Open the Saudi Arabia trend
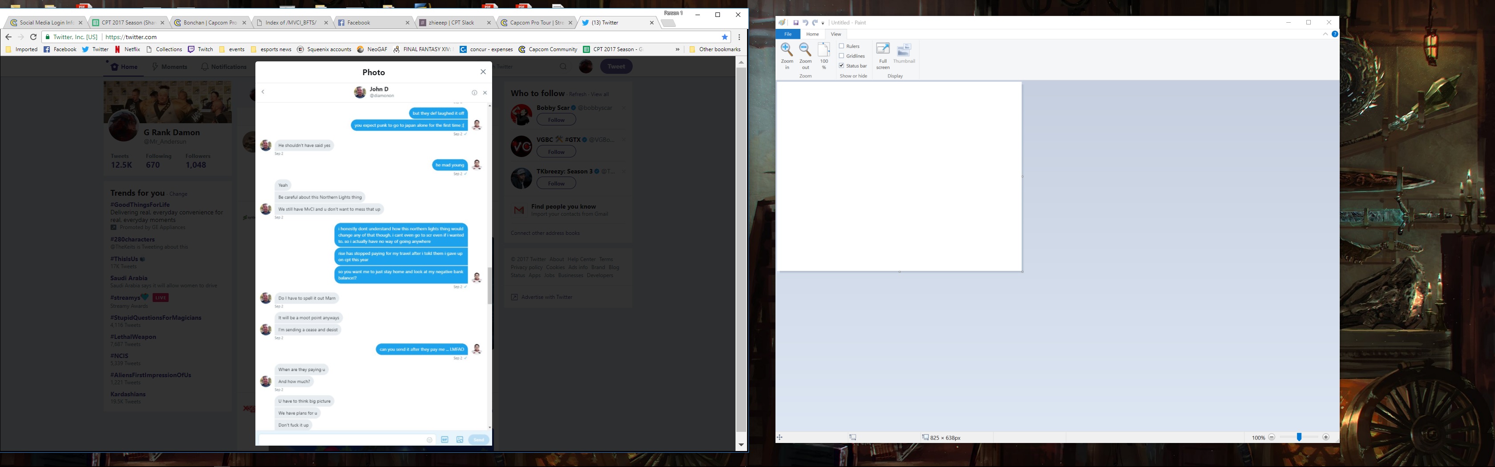This screenshot has height=467, width=1495. 129,278
